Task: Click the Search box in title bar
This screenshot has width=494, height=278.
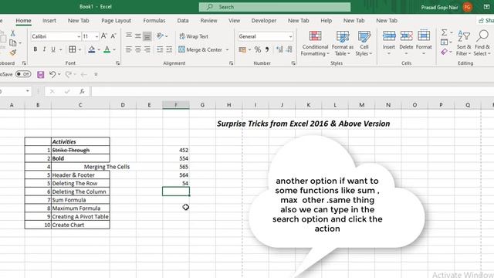Action: (x=275, y=7)
